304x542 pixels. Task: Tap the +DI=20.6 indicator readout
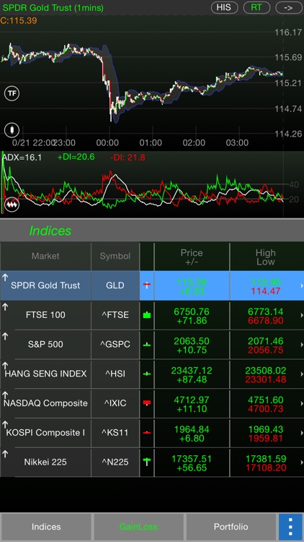[76, 158]
